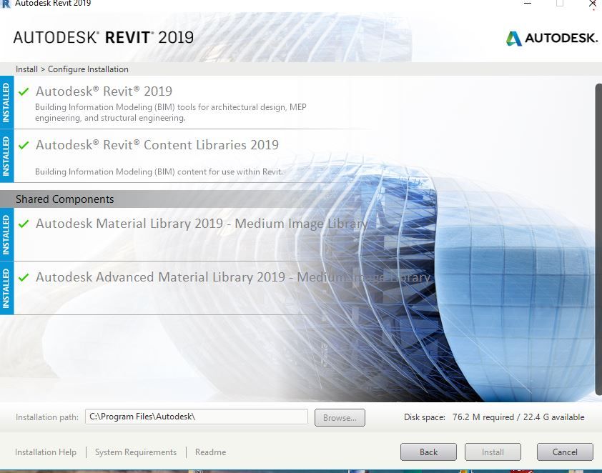Select Revit Content Libraries 2019 title
This screenshot has width=602, height=473.
(x=157, y=145)
